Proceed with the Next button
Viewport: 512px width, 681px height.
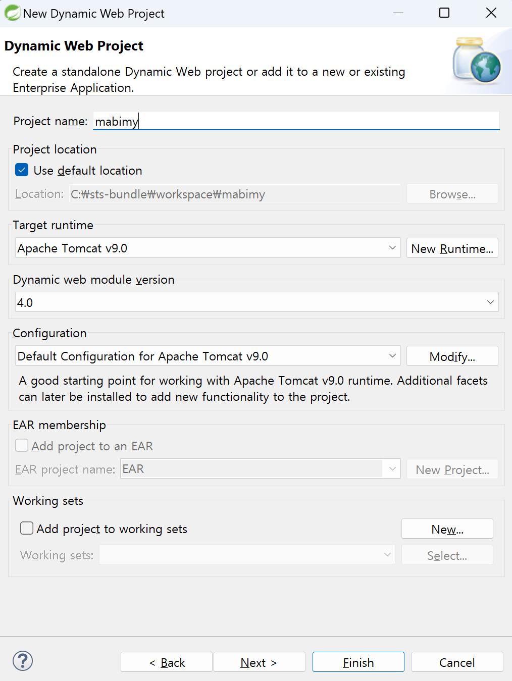click(259, 662)
